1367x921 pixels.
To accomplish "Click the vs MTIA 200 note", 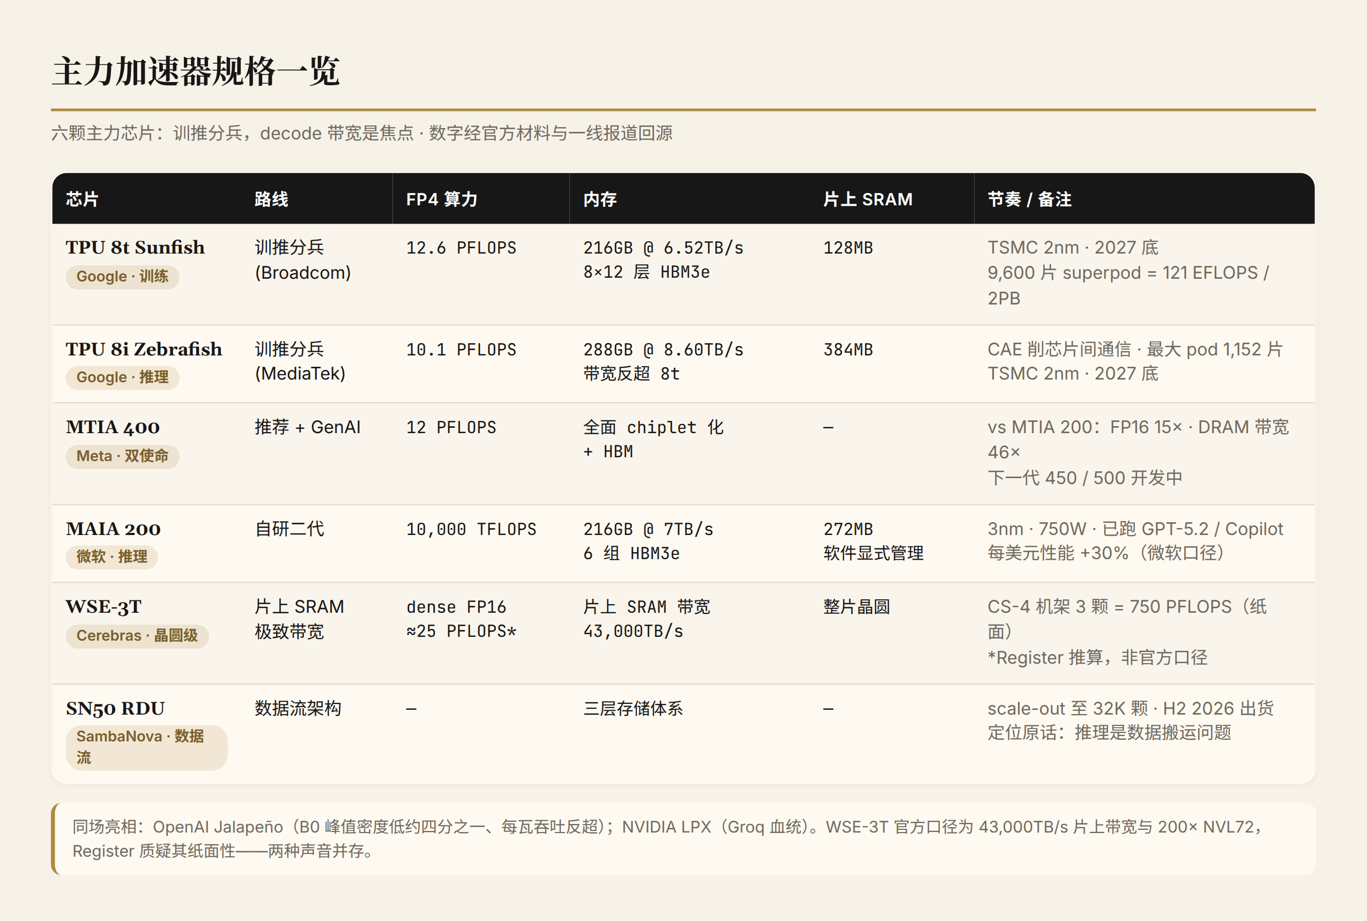I will pos(1138,452).
